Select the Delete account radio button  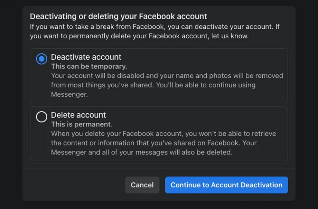point(41,117)
